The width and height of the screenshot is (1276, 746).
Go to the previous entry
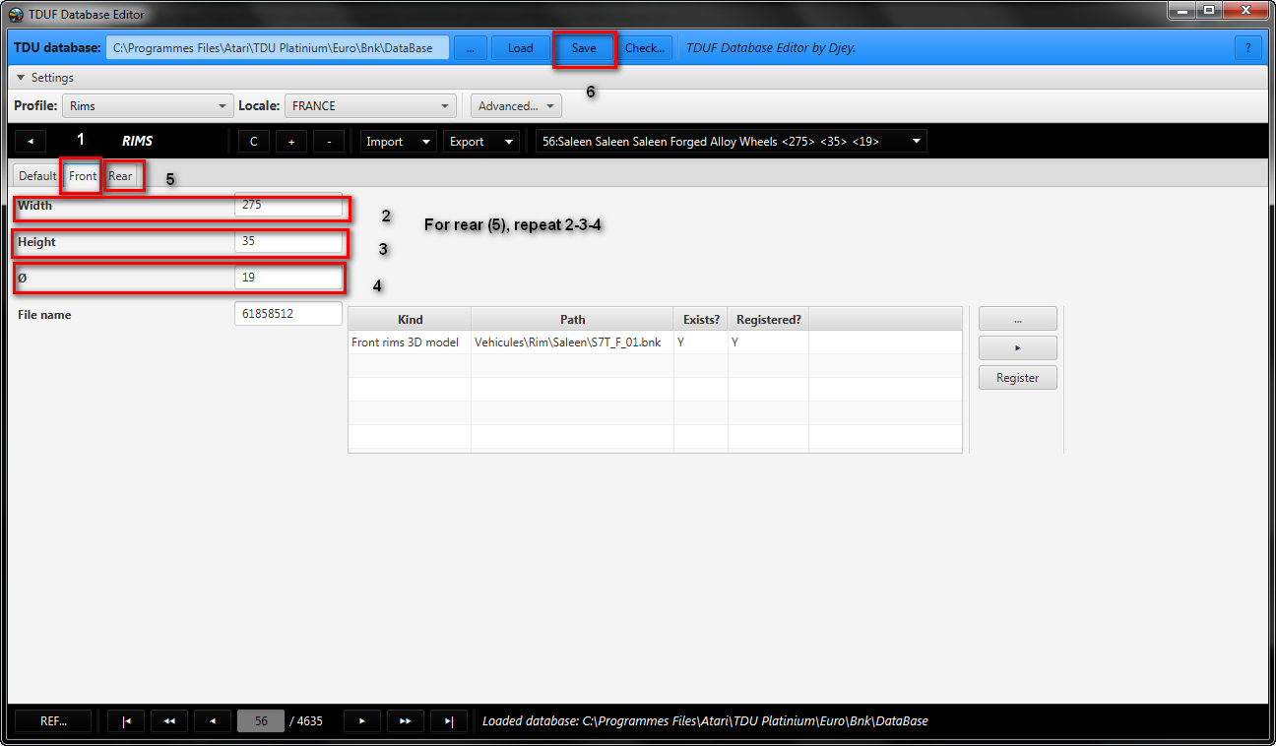point(213,721)
